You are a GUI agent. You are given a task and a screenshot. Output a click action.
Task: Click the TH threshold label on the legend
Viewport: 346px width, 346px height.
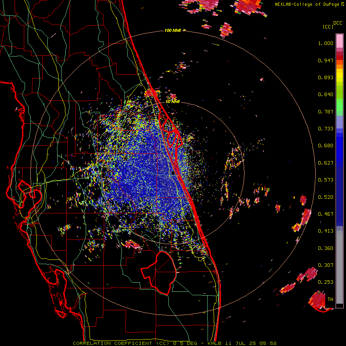330,299
